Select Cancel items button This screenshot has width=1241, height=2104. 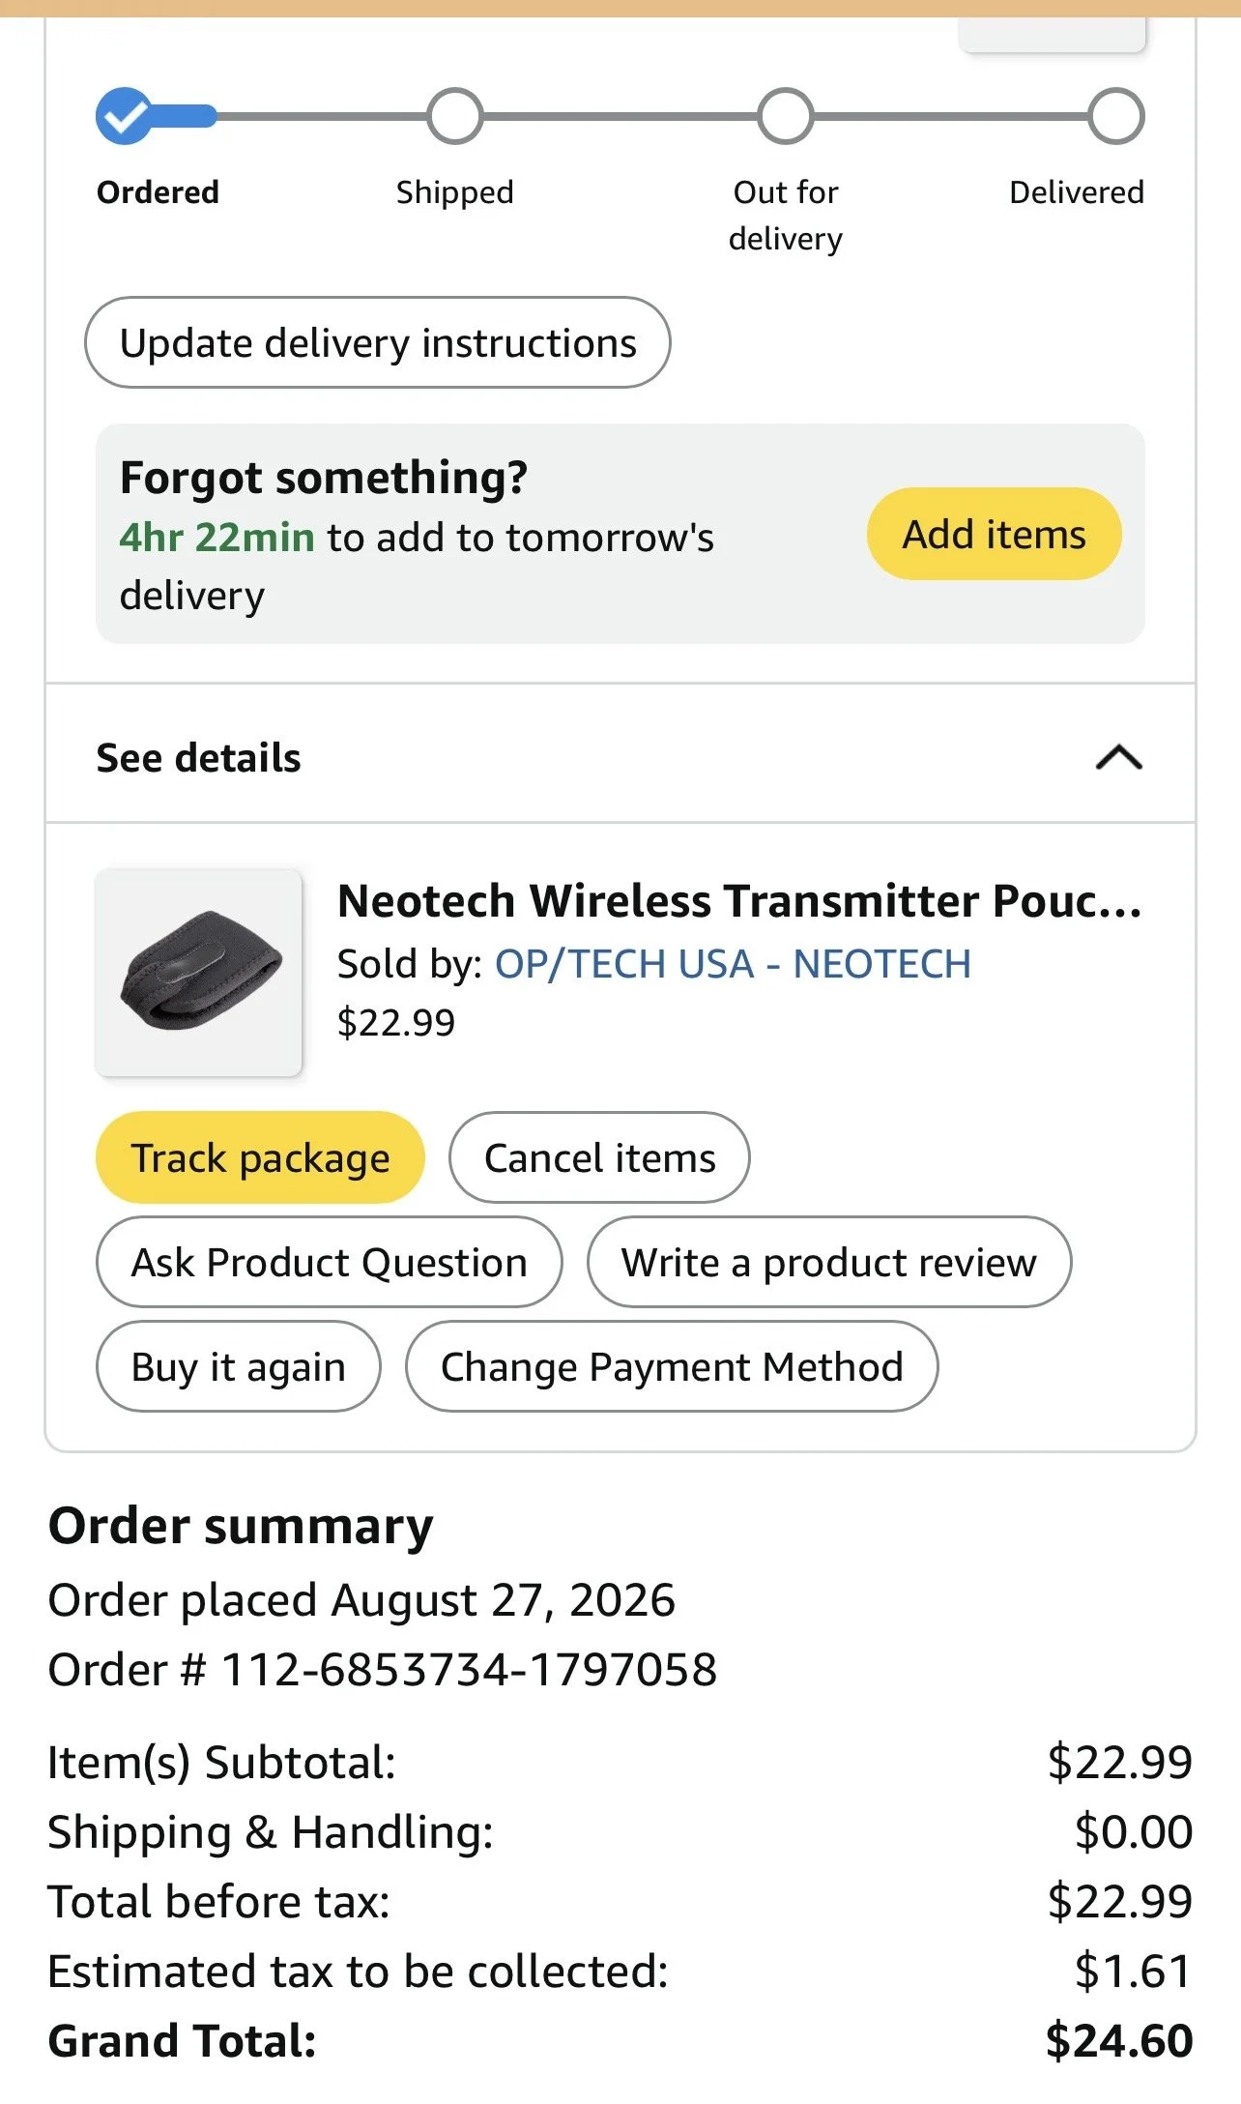pyautogui.click(x=599, y=1157)
